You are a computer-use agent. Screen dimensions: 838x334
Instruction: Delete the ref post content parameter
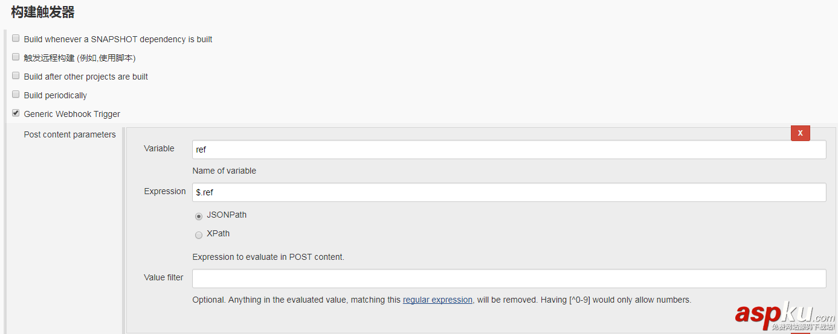pos(800,133)
